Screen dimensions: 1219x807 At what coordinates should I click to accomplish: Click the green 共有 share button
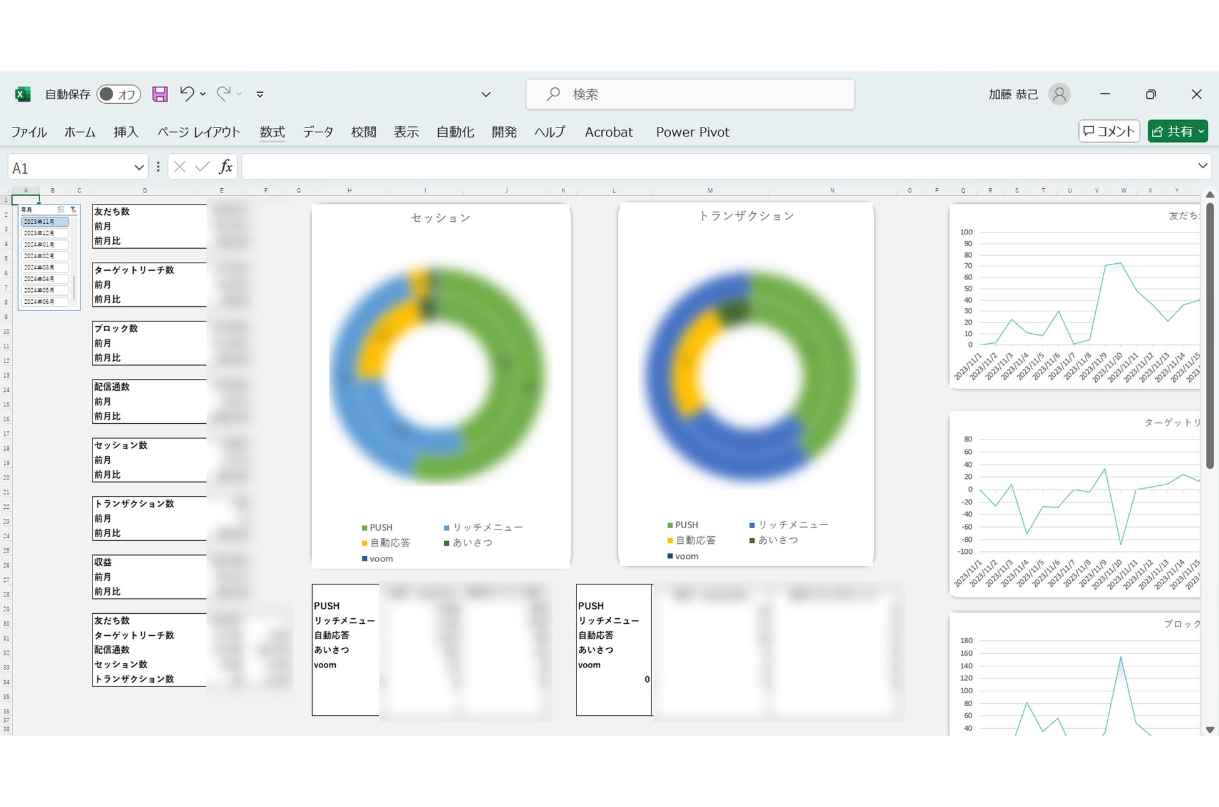coord(1177,131)
